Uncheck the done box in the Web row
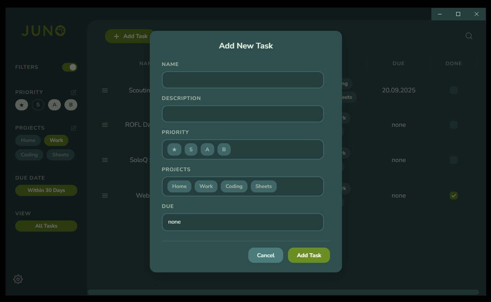 (453, 196)
